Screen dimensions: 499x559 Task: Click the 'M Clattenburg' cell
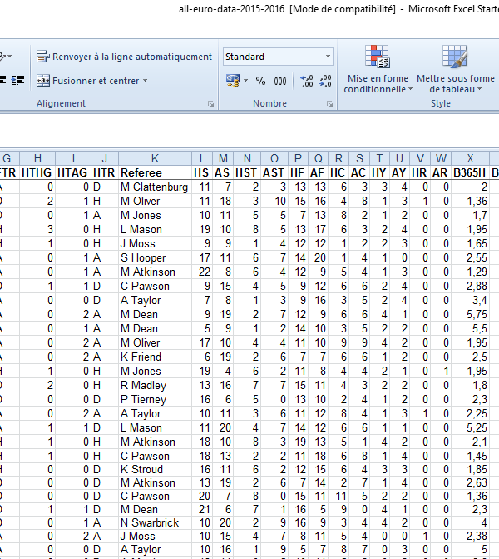155,187
